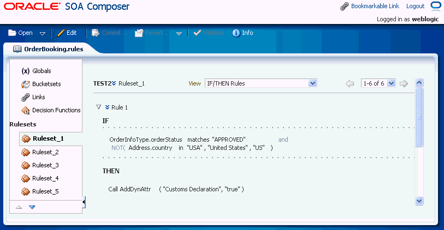Click the Bucketsets icon

pyautogui.click(x=26, y=84)
